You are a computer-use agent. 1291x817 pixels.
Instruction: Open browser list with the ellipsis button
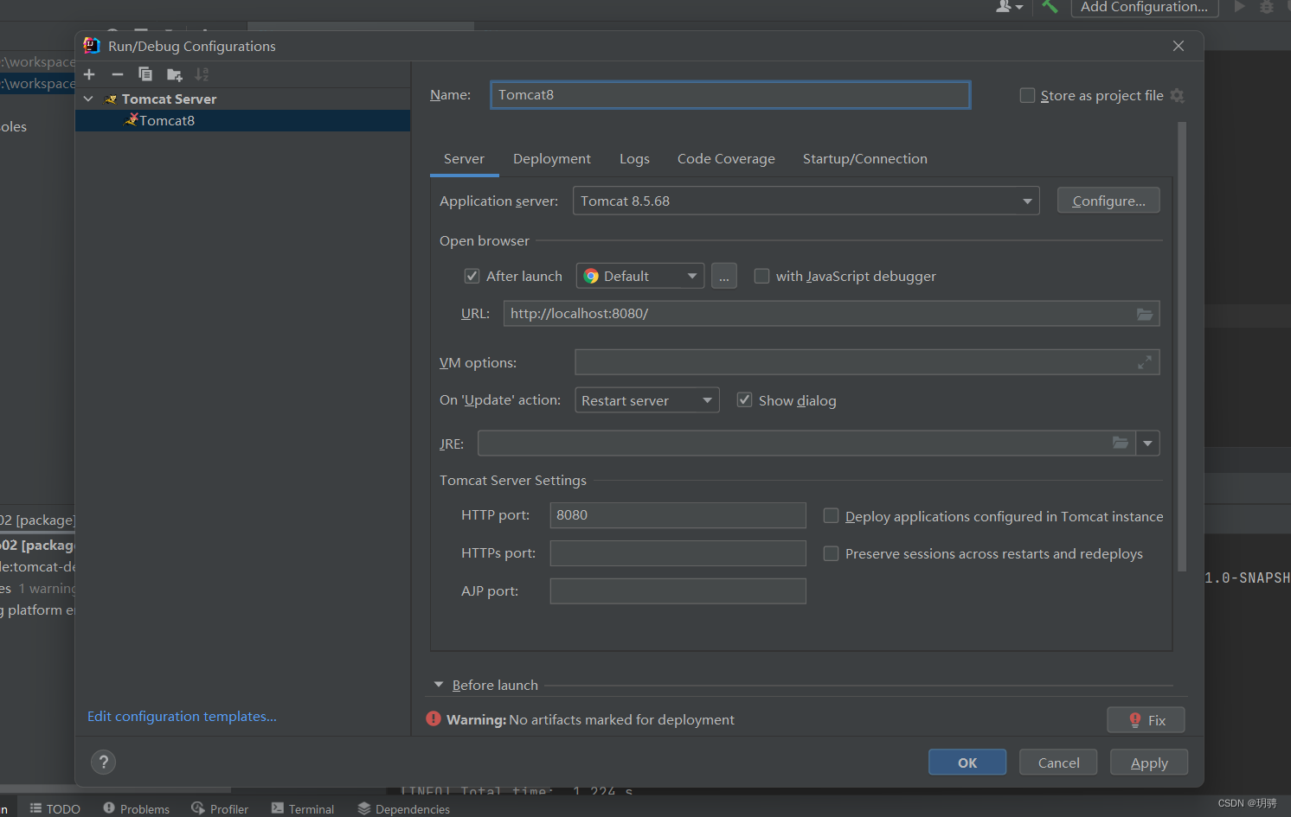tap(724, 277)
